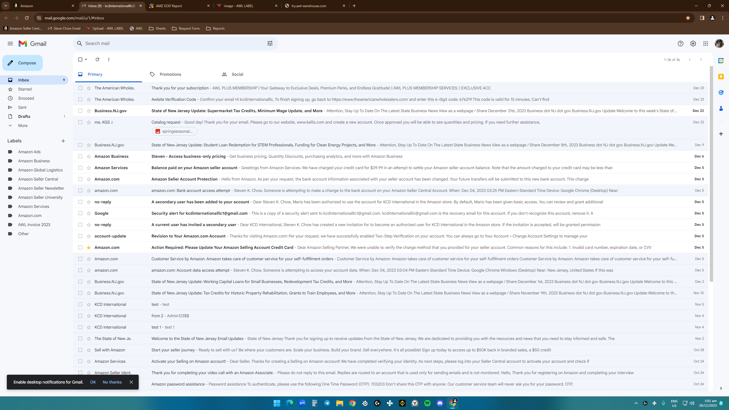Open Google Calendar side panel icon
The height and width of the screenshot is (410, 729).
click(721, 61)
